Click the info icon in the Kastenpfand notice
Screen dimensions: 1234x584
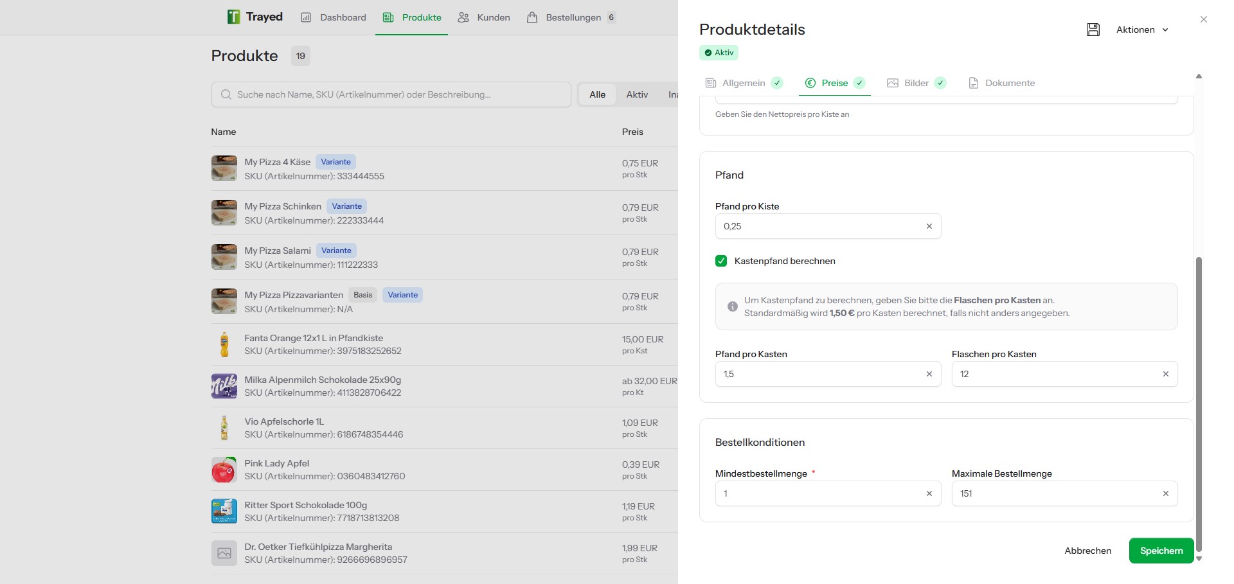(732, 306)
